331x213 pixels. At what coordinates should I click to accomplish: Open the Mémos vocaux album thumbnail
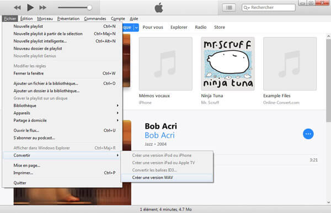point(165,64)
